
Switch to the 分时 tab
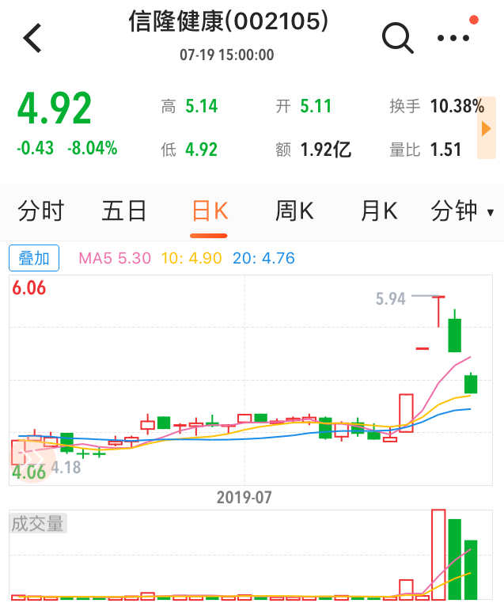41,211
